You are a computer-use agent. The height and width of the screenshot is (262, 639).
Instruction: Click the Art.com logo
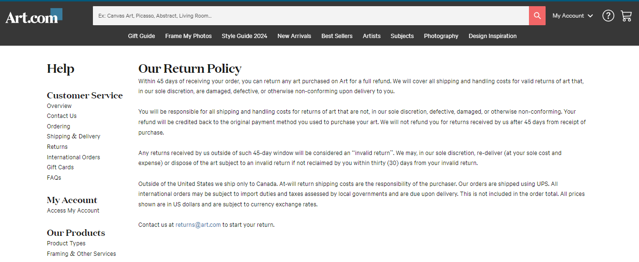(33, 17)
